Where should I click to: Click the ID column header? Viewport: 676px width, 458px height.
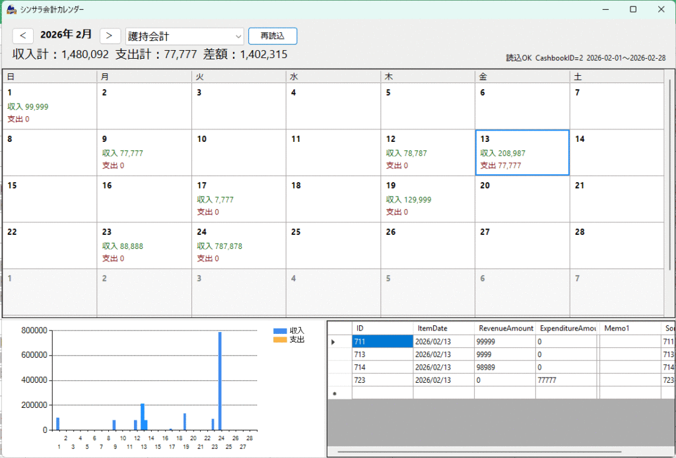(x=382, y=328)
